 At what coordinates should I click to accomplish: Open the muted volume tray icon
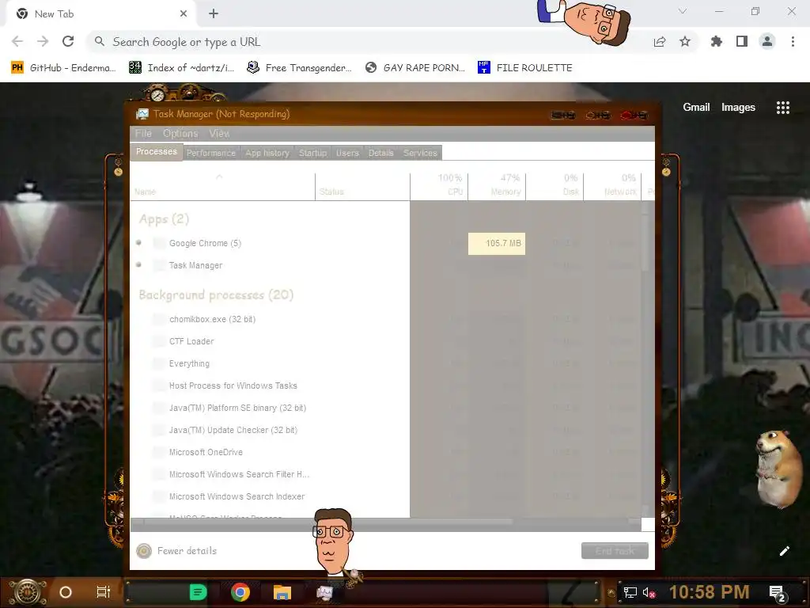[649, 592]
